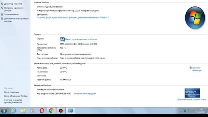Screen dimensions: 208x117
Task: Click the shield icon beside Диспетчер устройств
Action: pyautogui.click(x=2, y=4)
